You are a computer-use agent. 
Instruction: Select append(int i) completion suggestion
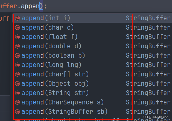(92, 18)
